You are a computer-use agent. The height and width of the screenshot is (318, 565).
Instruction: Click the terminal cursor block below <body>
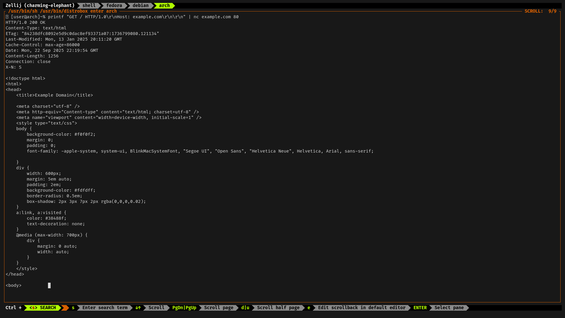(49, 285)
